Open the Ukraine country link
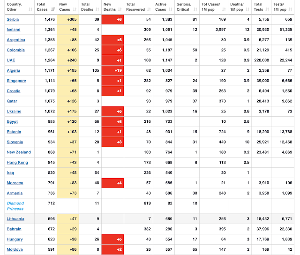Image resolution: width=300 pixels, height=255 pixels. tap(14, 112)
